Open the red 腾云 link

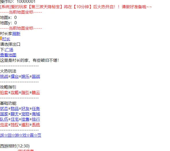tap(36, 92)
